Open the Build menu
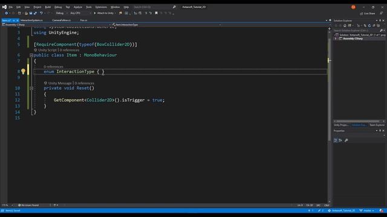 (x=48, y=7)
